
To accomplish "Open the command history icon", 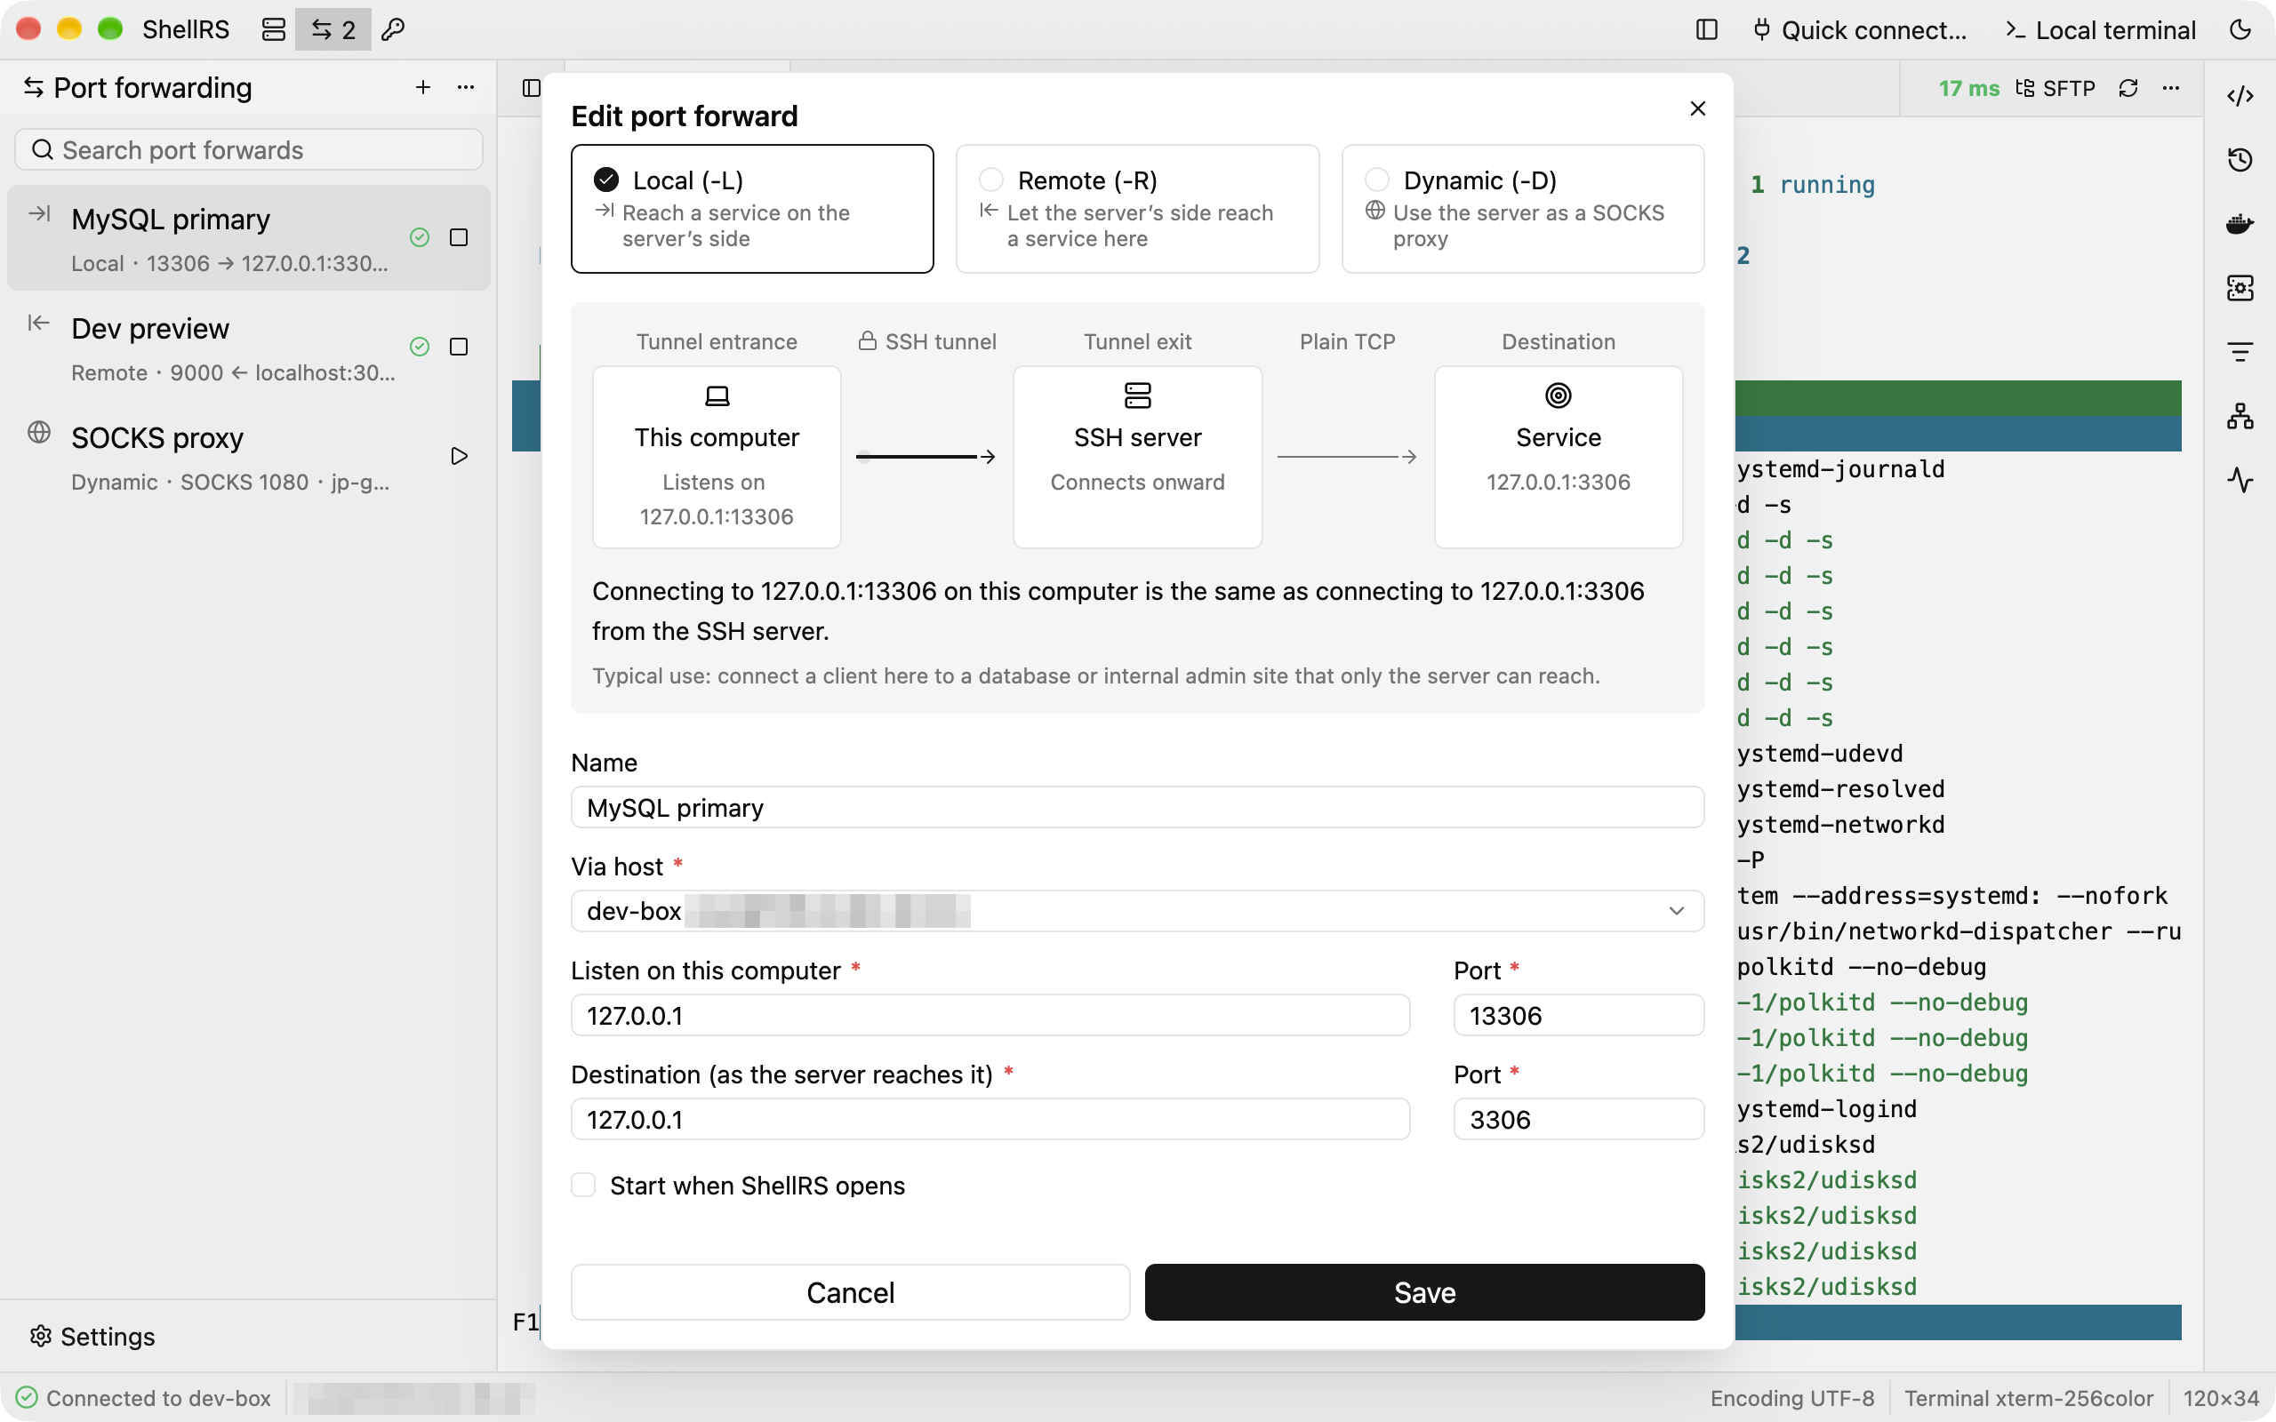I will coord(2240,160).
